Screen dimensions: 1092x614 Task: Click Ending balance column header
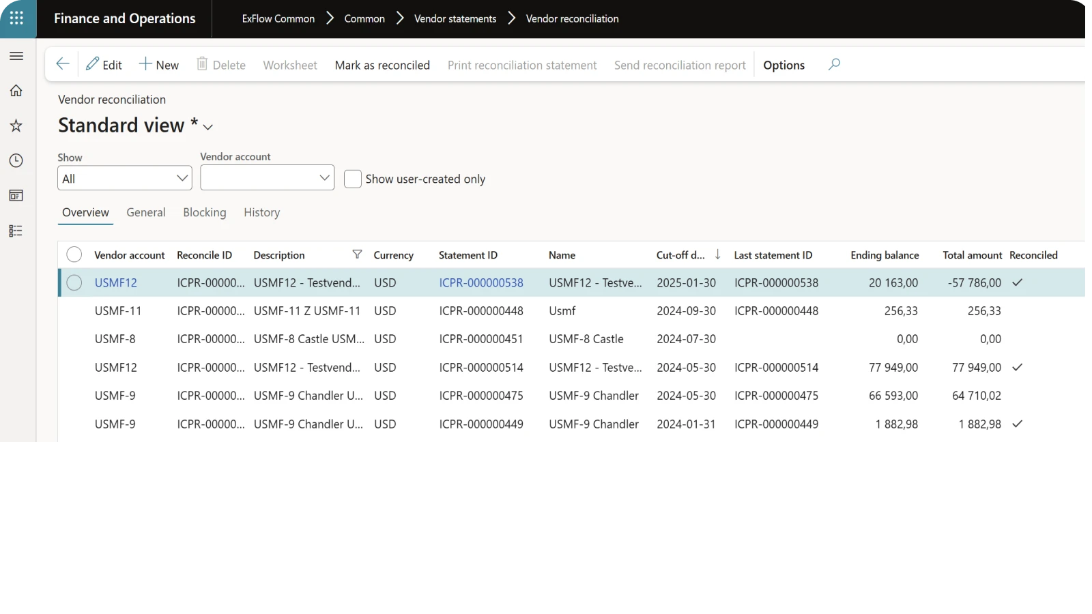(x=885, y=255)
